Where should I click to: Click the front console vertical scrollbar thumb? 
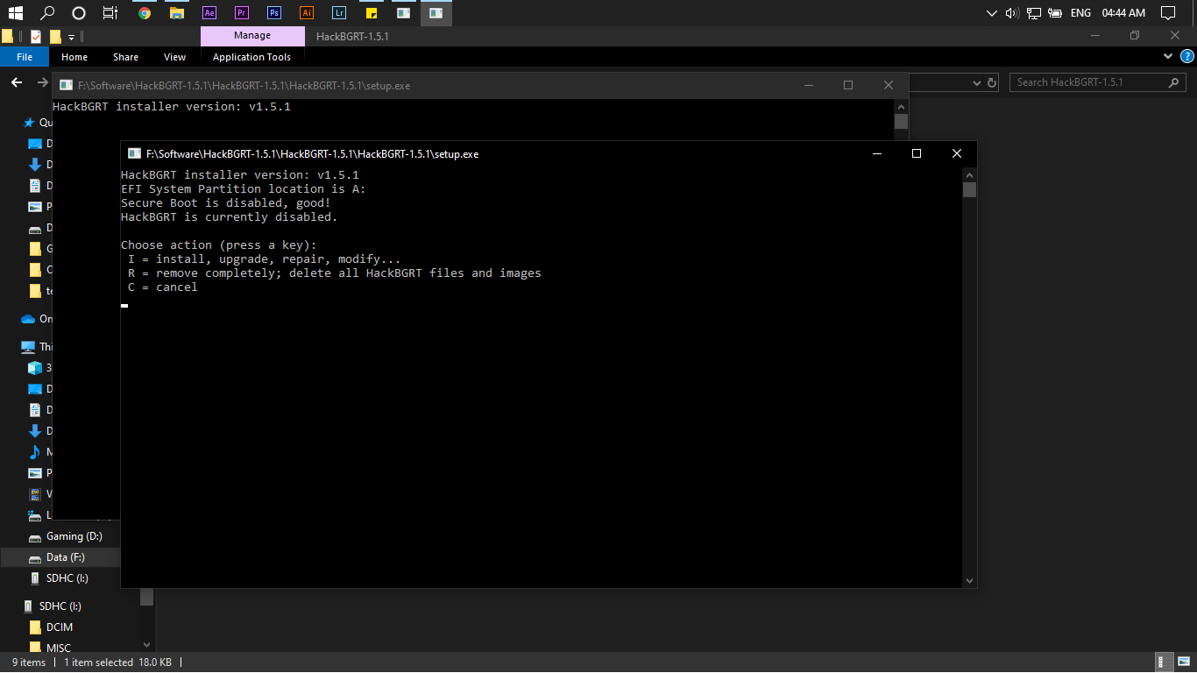tap(969, 189)
